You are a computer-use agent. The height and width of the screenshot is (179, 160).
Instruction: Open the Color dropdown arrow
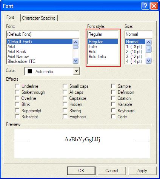click(x=76, y=71)
